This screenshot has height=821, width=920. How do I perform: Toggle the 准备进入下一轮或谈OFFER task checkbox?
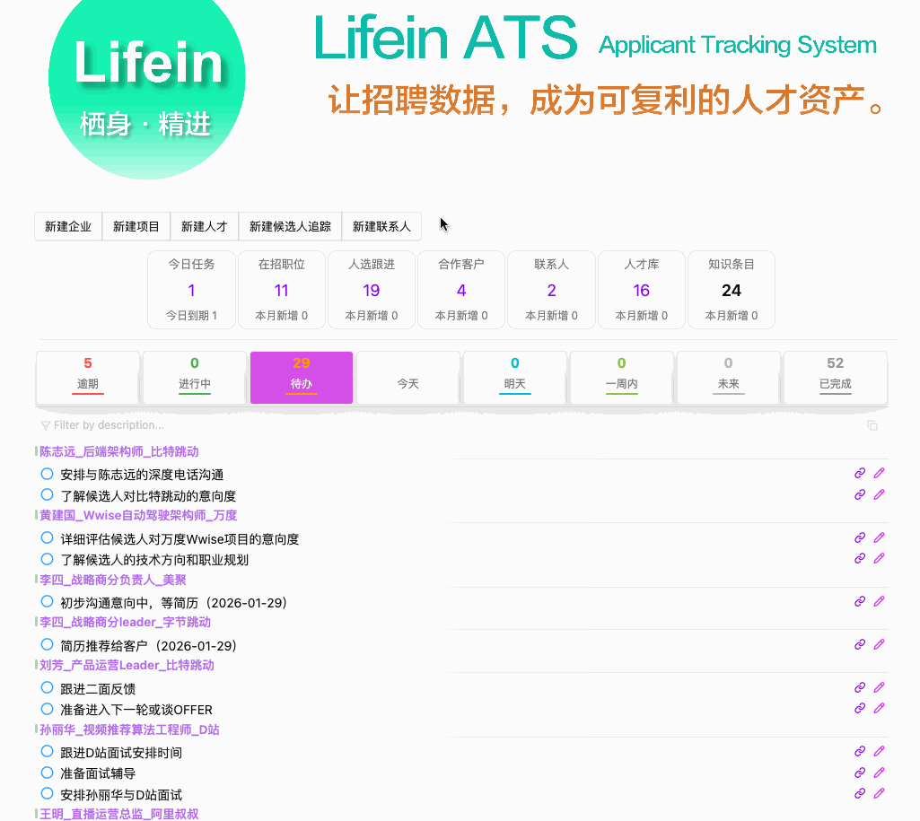pos(48,709)
